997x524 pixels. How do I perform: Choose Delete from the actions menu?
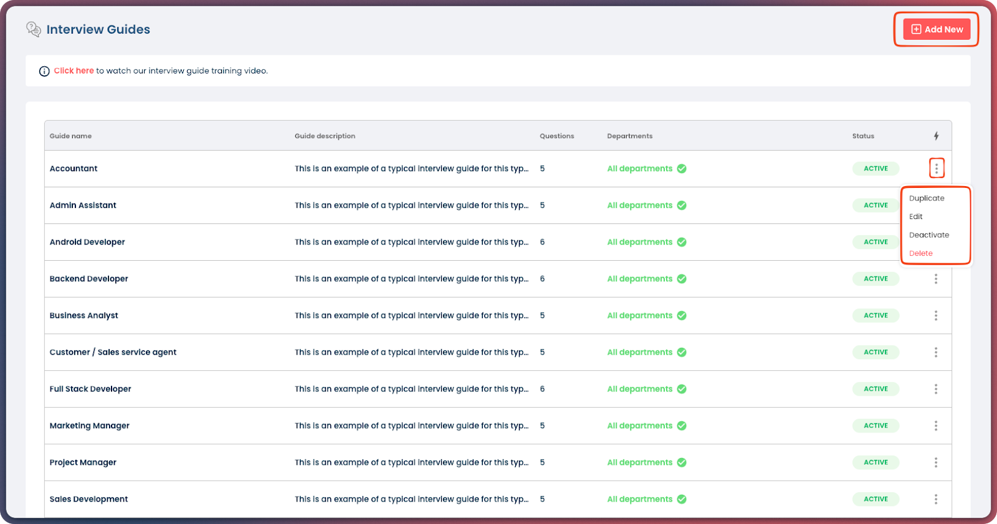click(x=921, y=253)
